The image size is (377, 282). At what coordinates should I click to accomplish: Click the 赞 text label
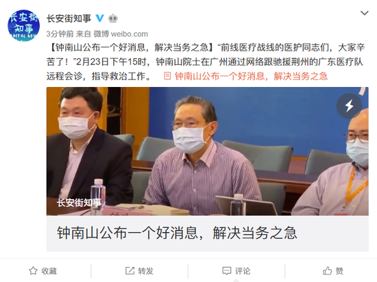point(339,271)
